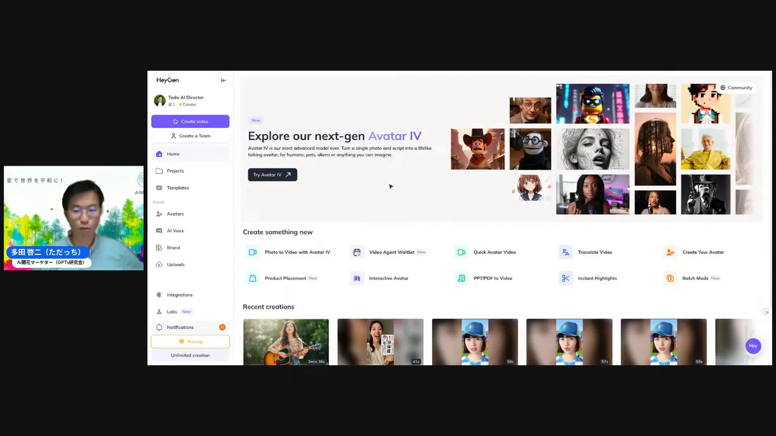Open the Community button

click(x=736, y=88)
